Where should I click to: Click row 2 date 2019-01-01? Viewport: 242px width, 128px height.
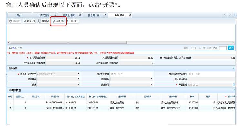pyautogui.click(x=71, y=108)
